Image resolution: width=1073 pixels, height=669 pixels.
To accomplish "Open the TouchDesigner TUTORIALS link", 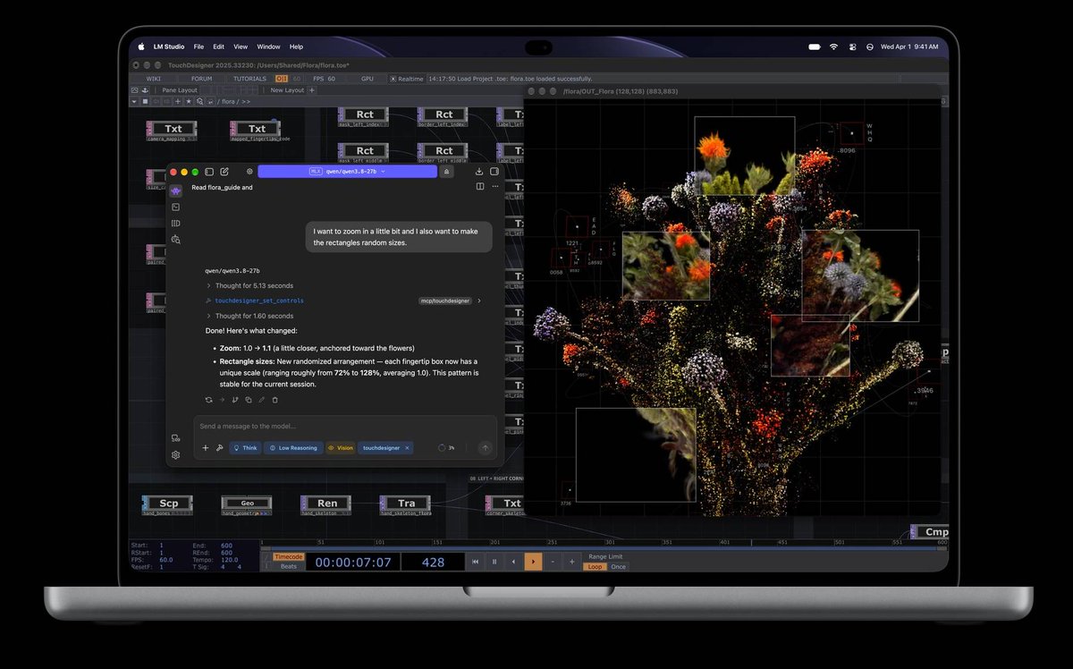I will pos(249,79).
